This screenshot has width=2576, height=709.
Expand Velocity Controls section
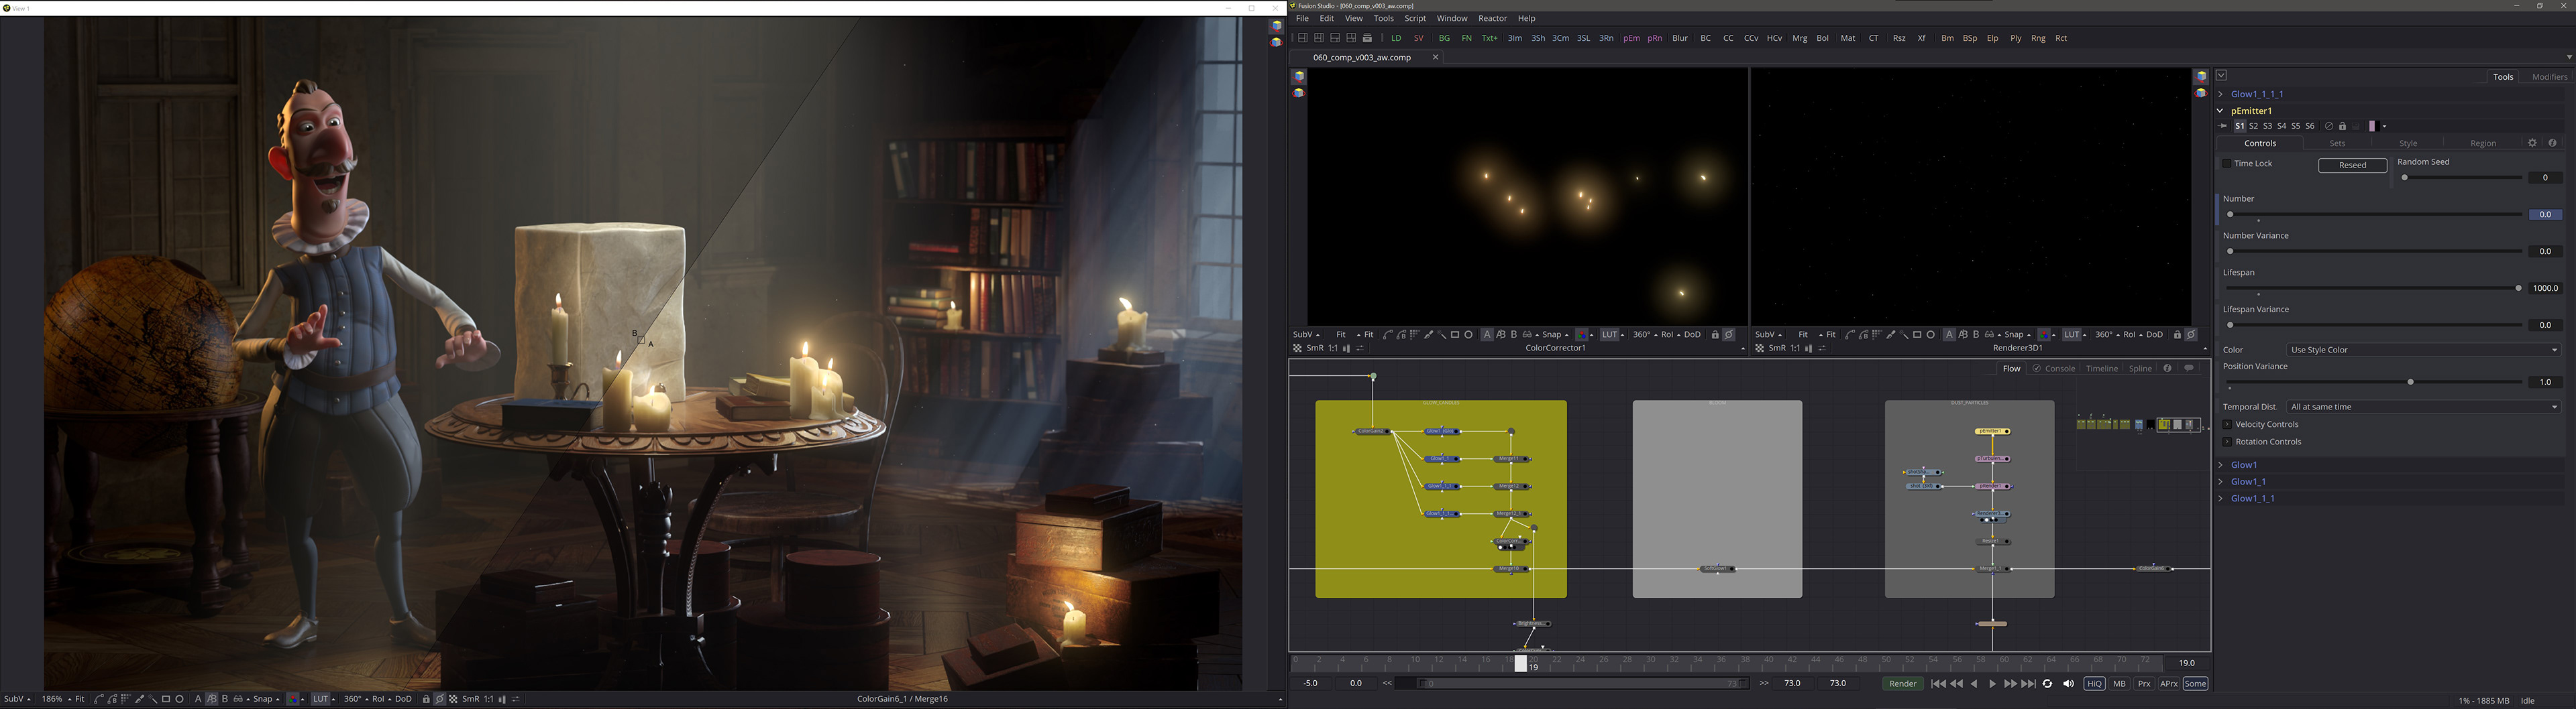[x=2227, y=424]
